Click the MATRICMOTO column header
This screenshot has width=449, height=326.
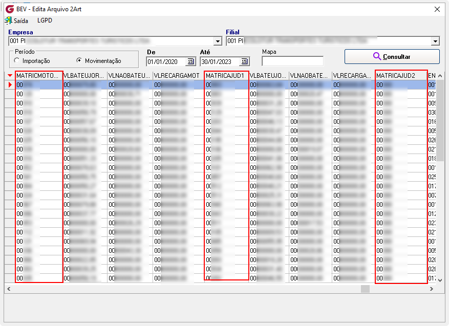(39, 76)
